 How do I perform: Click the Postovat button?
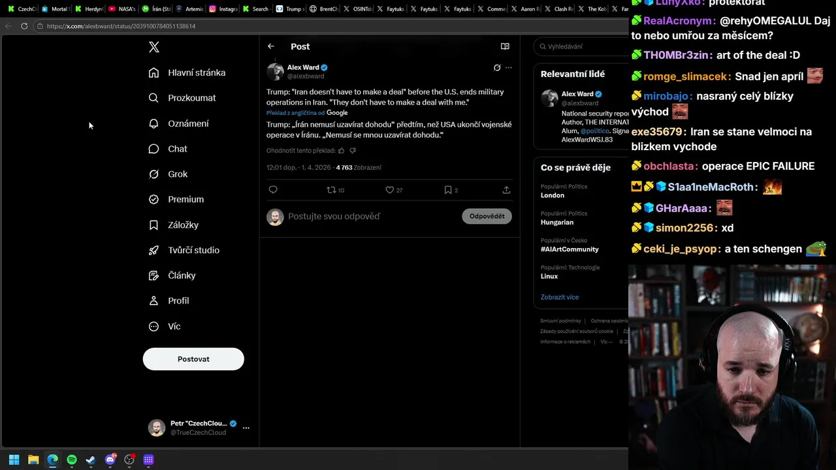[x=193, y=359]
